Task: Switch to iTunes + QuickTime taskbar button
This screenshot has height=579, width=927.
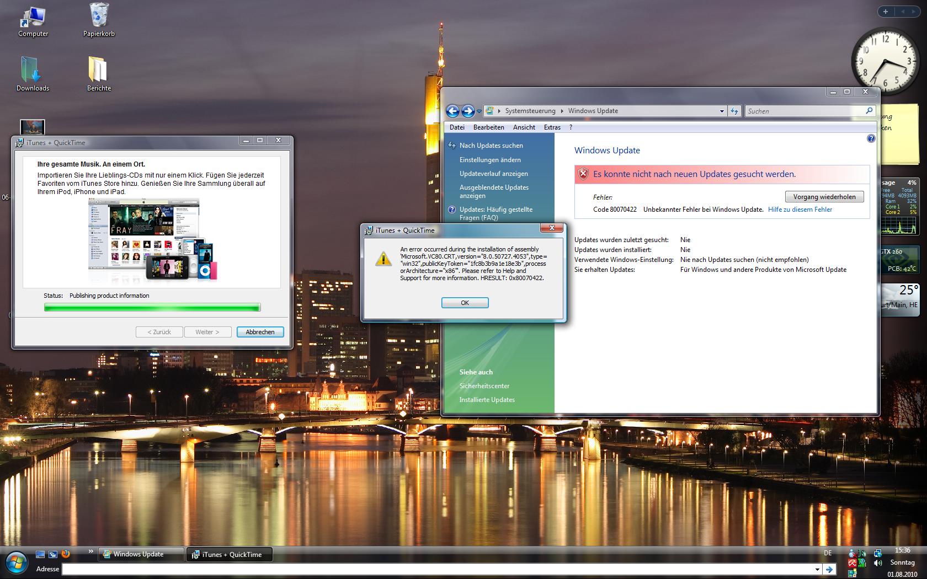Action: click(230, 554)
